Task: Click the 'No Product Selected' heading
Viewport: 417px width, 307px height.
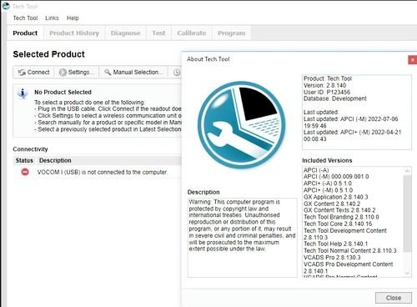Action: pyautogui.click(x=63, y=92)
